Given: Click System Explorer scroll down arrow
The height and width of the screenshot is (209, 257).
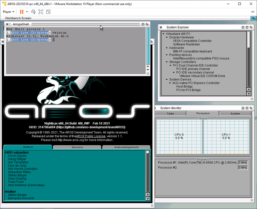Looking at the screenshot, I should [249, 94].
